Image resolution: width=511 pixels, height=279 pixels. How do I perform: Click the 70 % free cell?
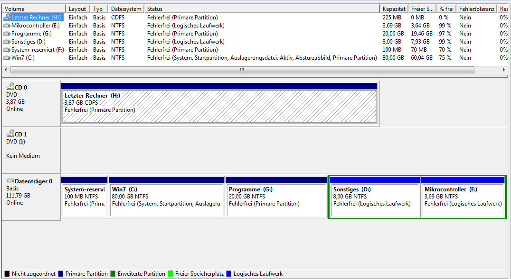coord(445,50)
